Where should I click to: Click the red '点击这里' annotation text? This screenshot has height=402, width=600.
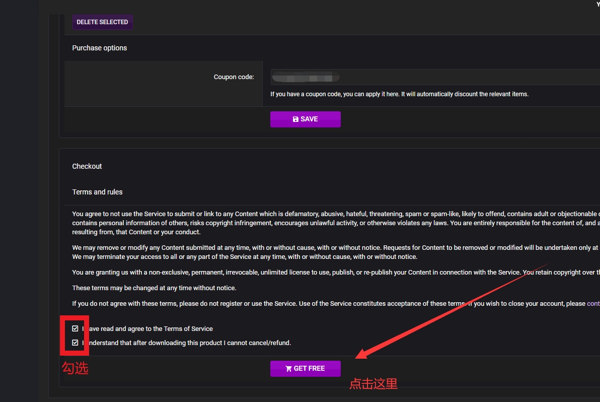tap(373, 384)
